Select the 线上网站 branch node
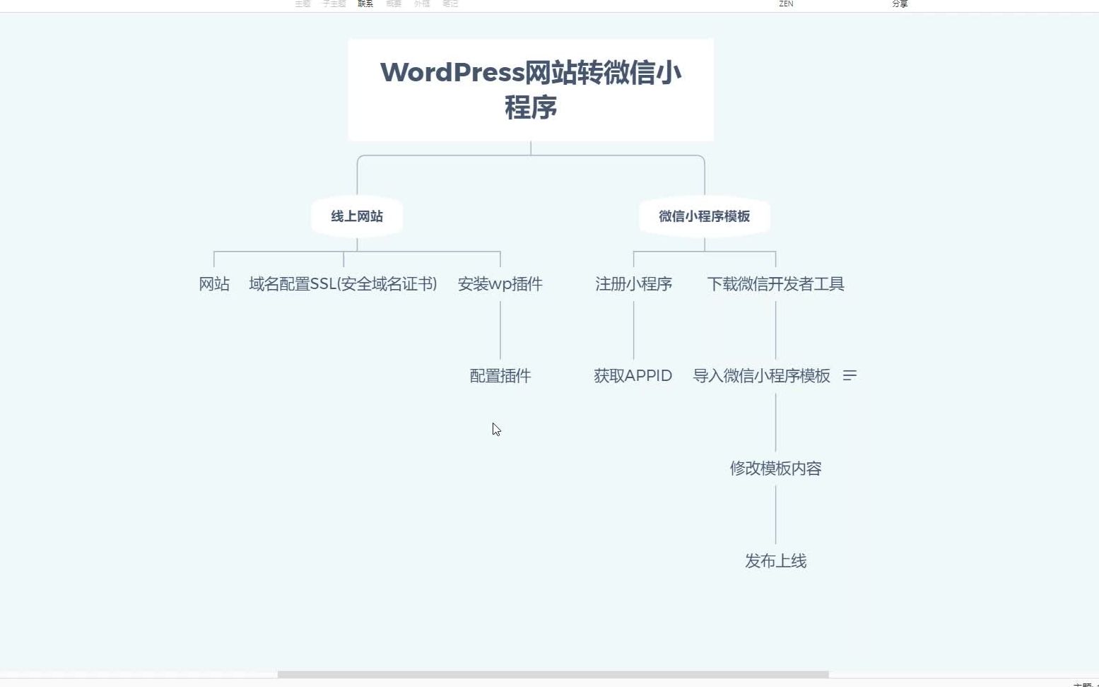Viewport: 1099px width, 687px height. pyautogui.click(x=357, y=216)
